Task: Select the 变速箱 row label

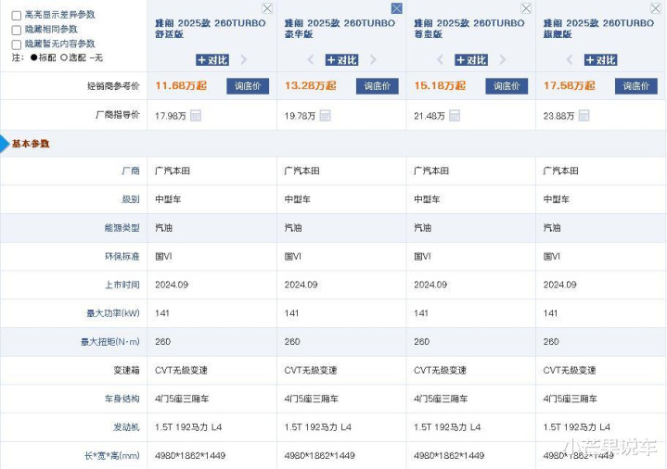Action: 126,371
